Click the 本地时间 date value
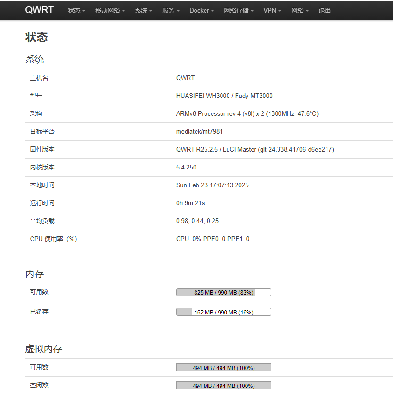This screenshot has width=393, height=395. point(212,185)
